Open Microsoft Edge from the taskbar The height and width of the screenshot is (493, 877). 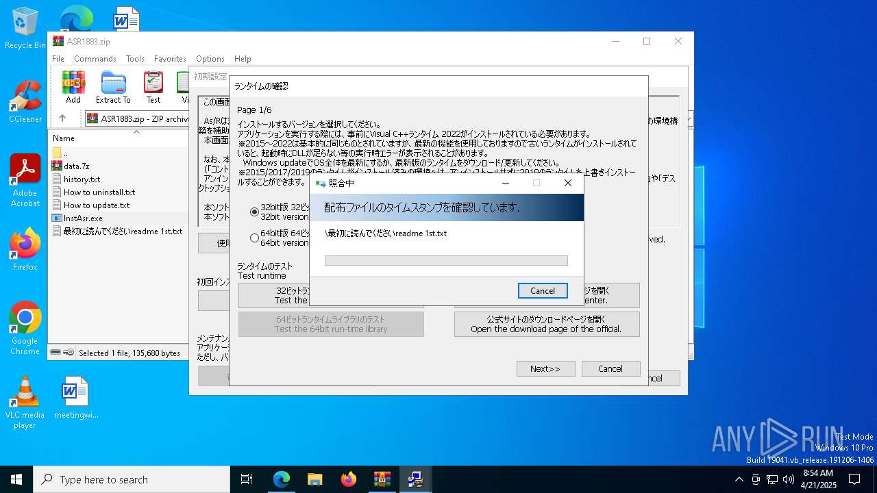(282, 479)
